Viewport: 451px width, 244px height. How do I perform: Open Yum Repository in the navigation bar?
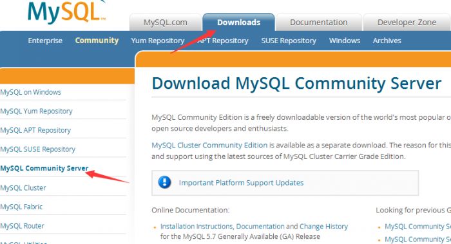[x=158, y=41]
